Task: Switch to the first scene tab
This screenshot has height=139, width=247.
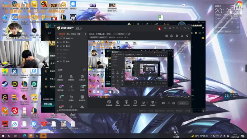Action: point(62,34)
